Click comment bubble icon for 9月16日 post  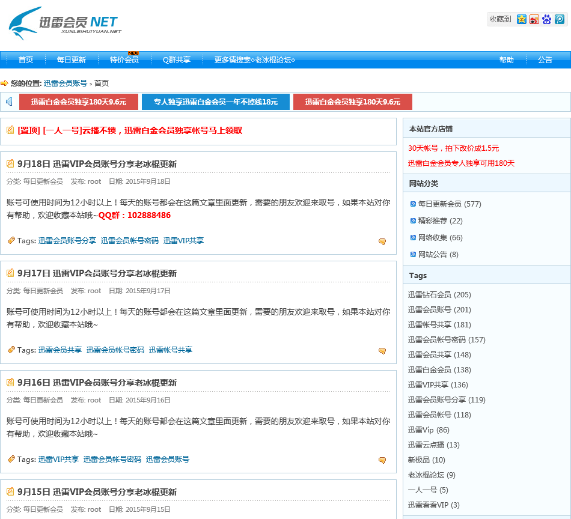(x=382, y=460)
